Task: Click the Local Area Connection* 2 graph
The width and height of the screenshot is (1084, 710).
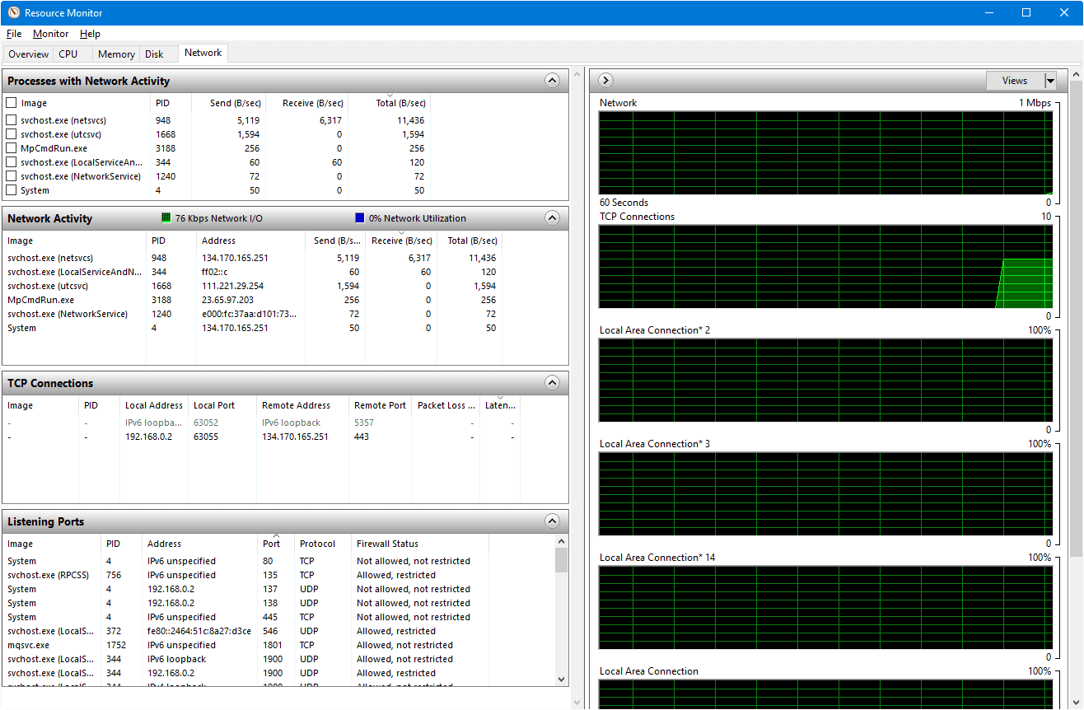Action: click(825, 381)
